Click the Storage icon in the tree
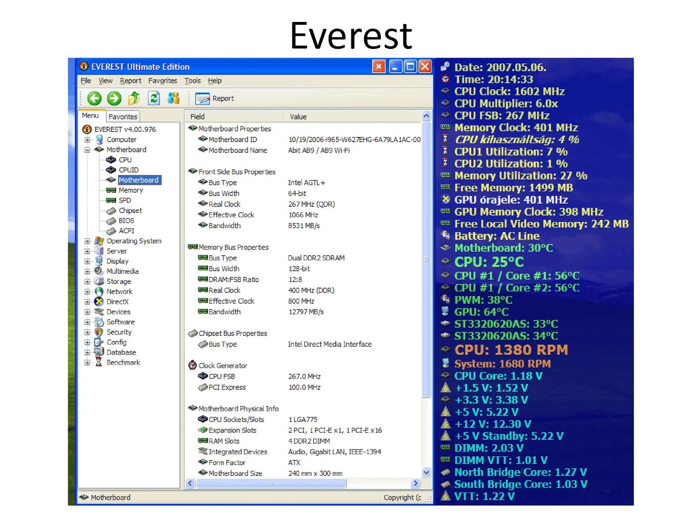This screenshot has height=518, width=691. click(99, 281)
